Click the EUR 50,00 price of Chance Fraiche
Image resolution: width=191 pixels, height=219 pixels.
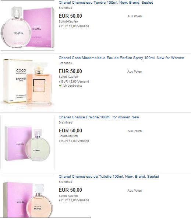click(70, 131)
